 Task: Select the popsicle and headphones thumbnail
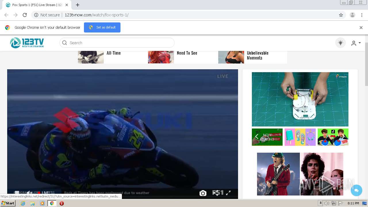pyautogui.click(x=300, y=137)
